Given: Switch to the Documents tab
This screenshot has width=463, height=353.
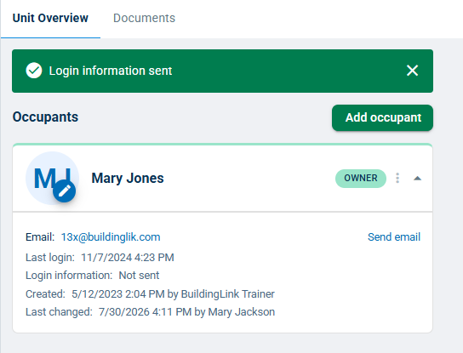Looking at the screenshot, I should point(144,18).
